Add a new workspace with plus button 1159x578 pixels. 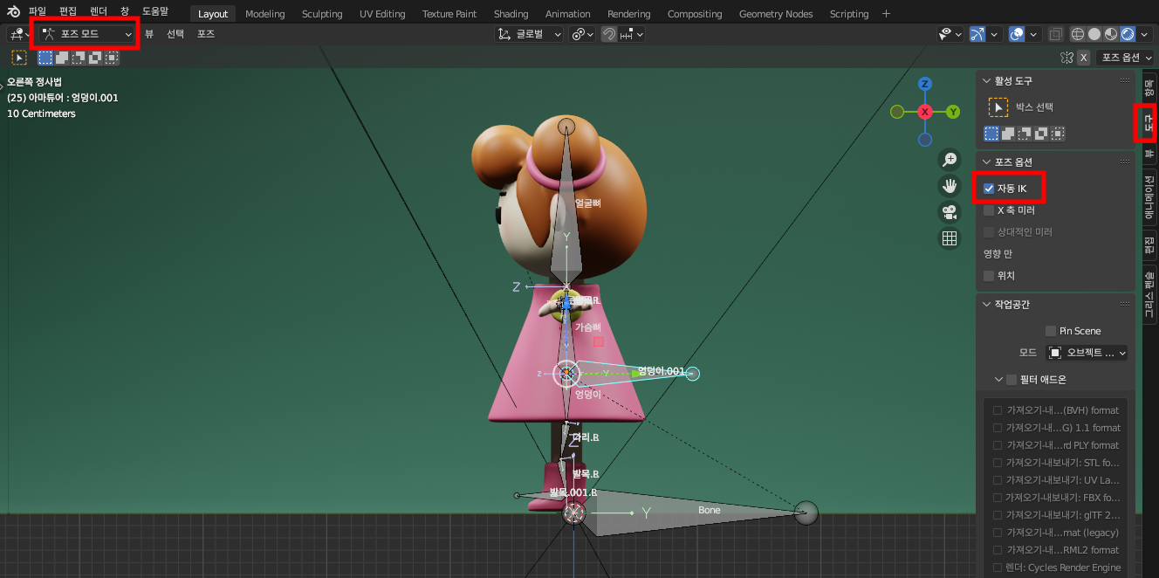pos(887,14)
